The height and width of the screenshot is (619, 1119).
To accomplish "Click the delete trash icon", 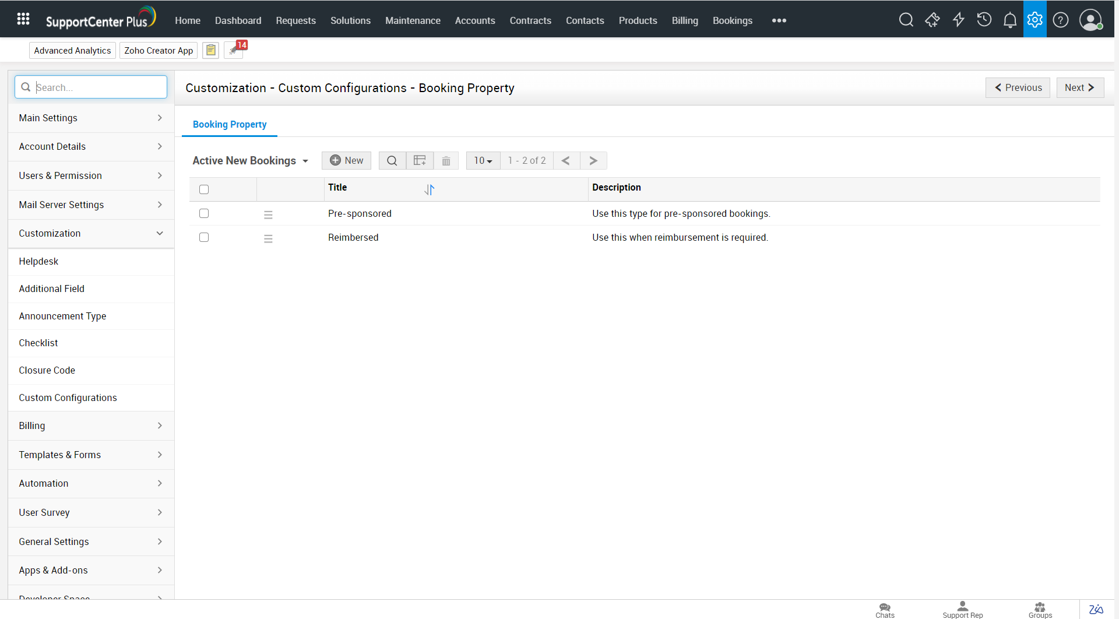I will pyautogui.click(x=446, y=161).
